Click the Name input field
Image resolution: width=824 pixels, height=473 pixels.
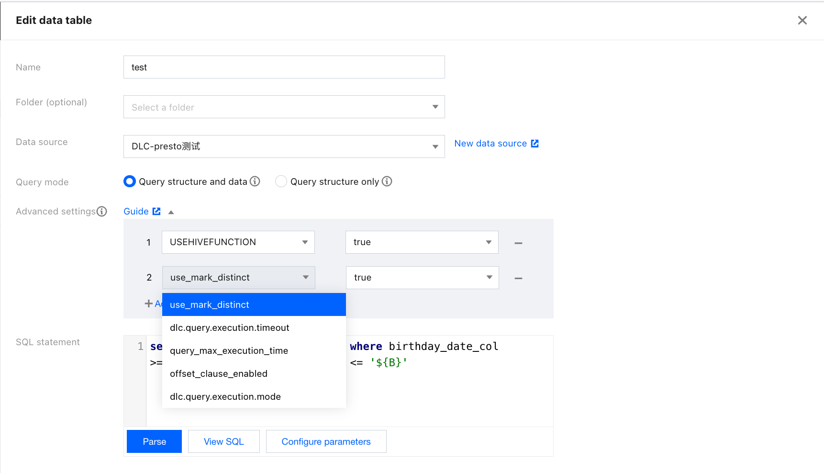tap(284, 68)
